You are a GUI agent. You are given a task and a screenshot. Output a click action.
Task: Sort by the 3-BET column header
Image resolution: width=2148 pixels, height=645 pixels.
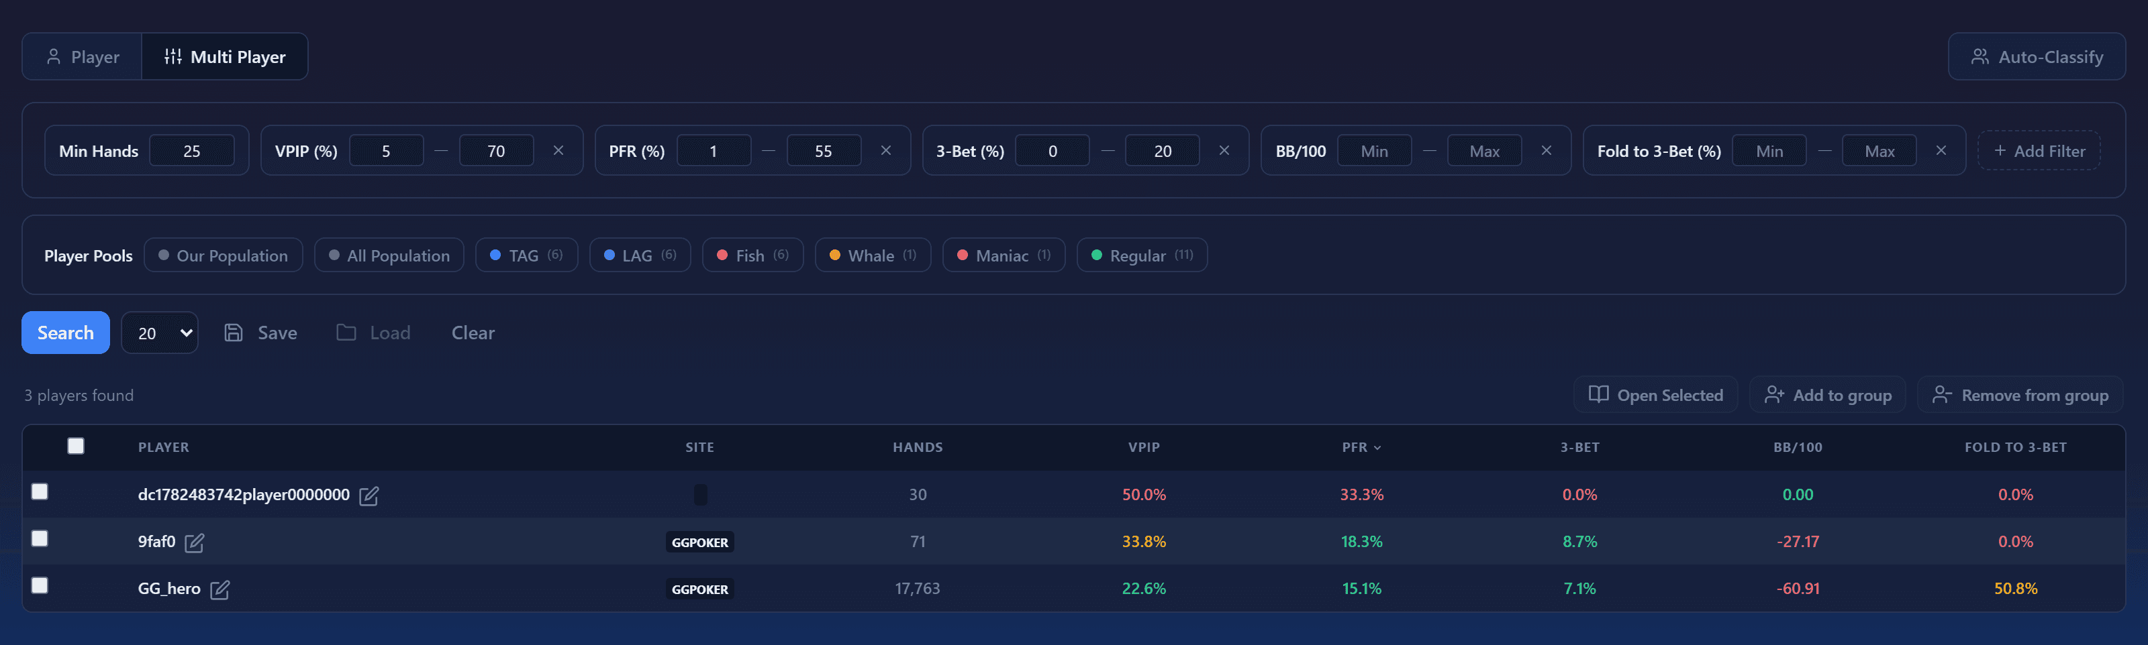pyautogui.click(x=1579, y=447)
